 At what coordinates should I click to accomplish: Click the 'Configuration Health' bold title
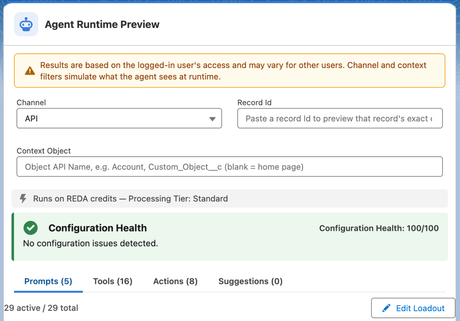(x=98, y=228)
